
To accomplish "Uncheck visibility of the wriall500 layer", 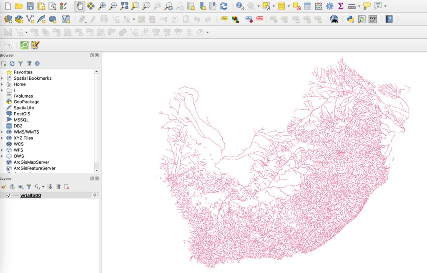I will (9, 195).
